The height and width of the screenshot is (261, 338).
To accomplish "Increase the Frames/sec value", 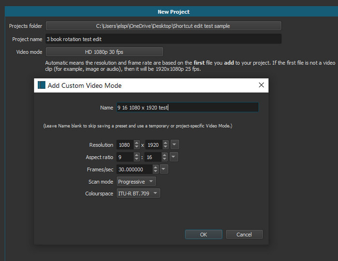I will 155,167.
